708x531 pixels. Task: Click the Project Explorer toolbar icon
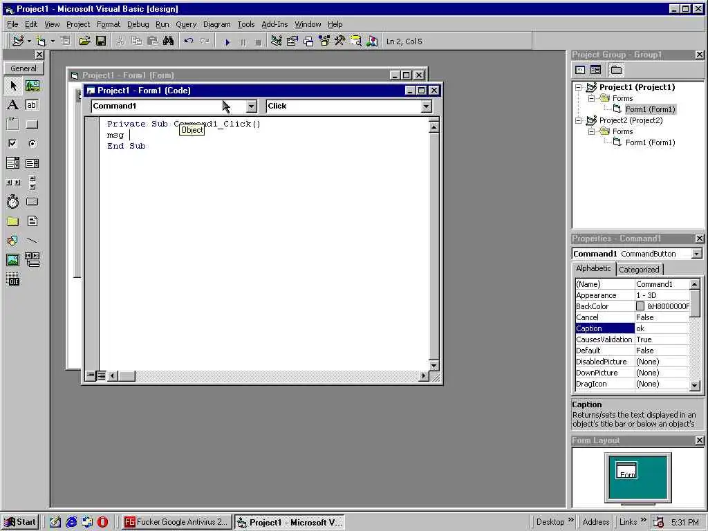pos(277,41)
